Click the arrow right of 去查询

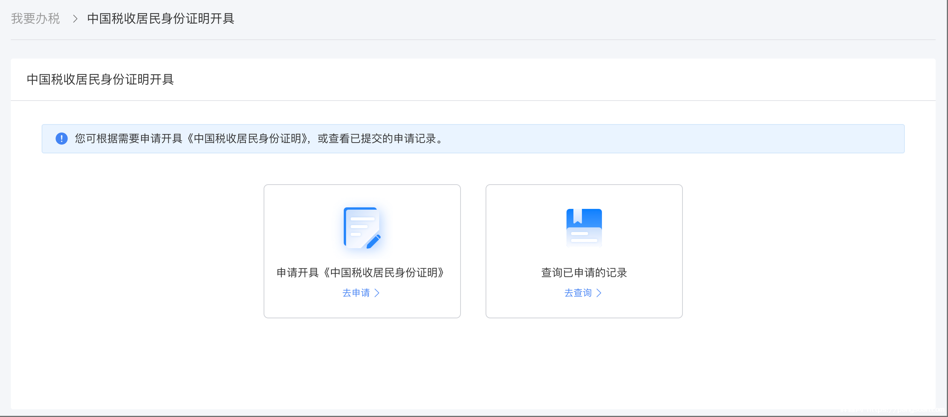pos(599,293)
